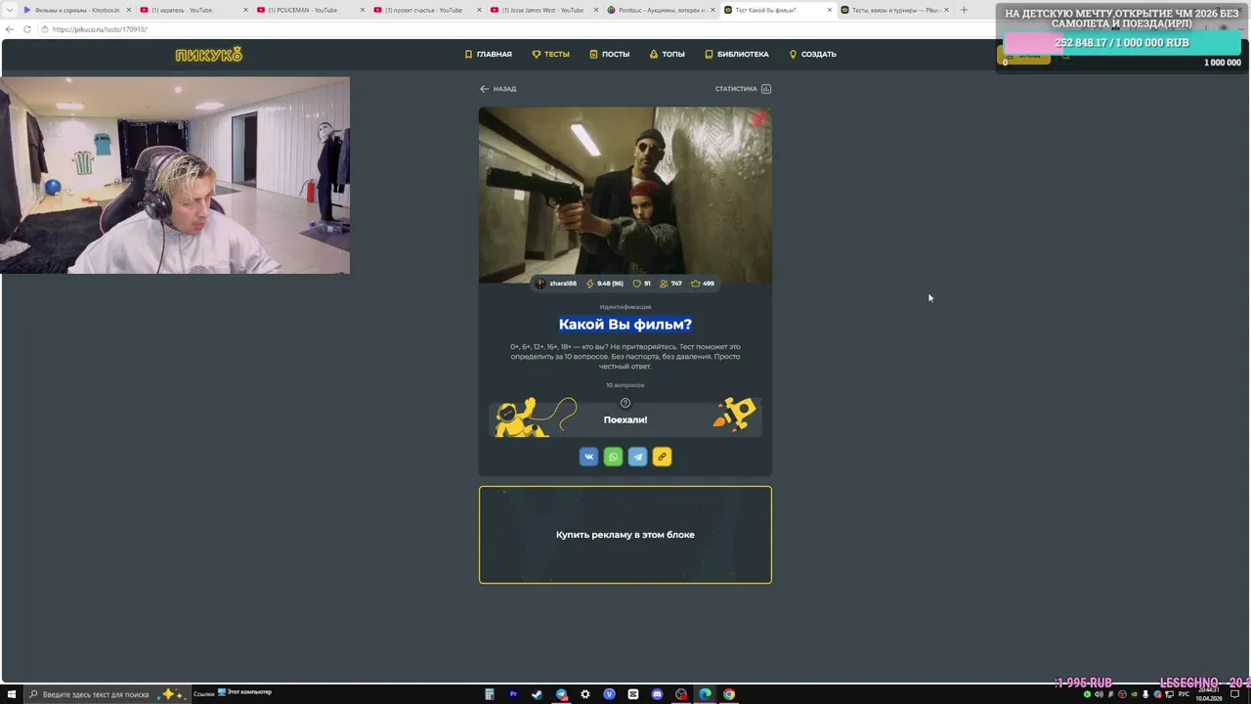Open author zharal88 profile
The height and width of the screenshot is (704, 1251).
556,284
